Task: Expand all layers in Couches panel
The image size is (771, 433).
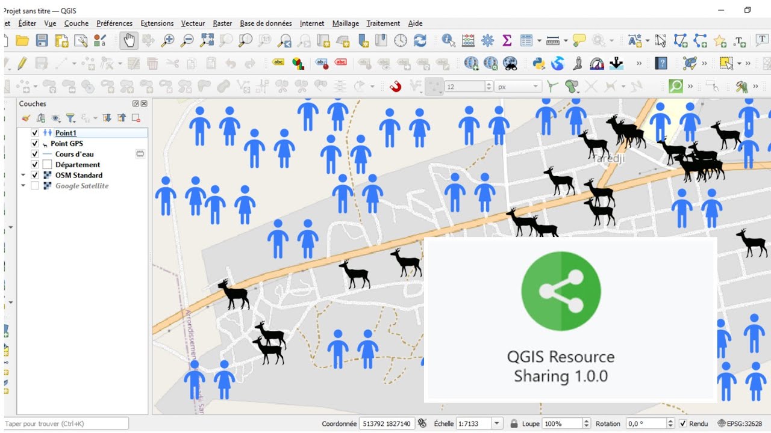Action: [x=107, y=118]
